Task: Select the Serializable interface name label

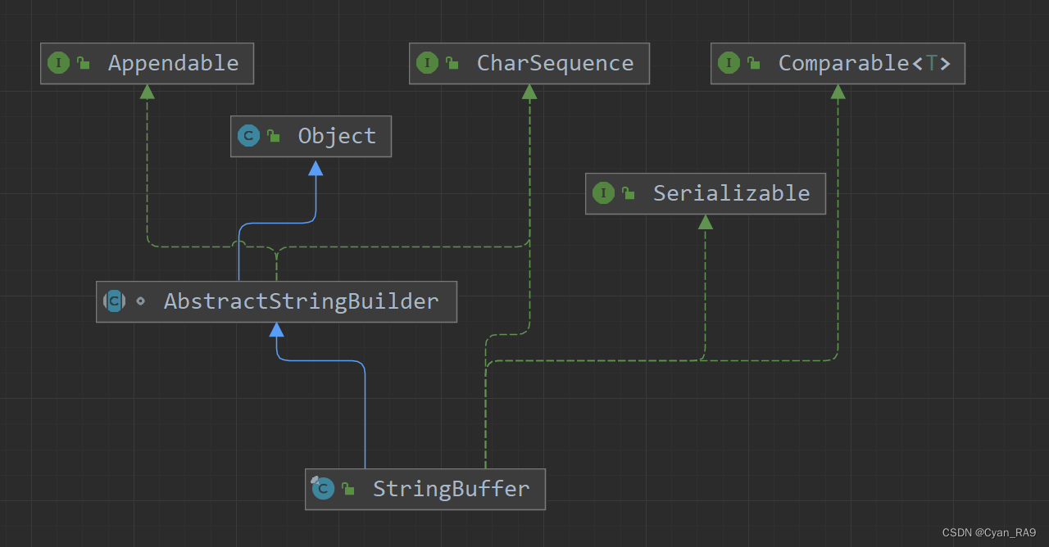Action: [x=731, y=193]
